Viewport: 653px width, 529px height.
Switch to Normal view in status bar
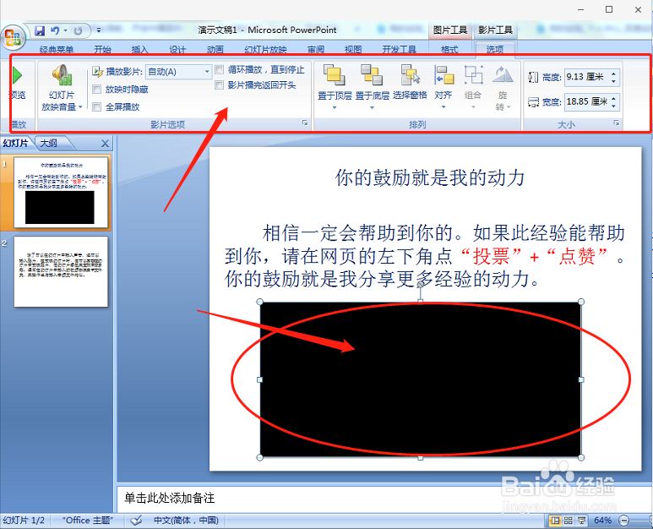pos(555,521)
